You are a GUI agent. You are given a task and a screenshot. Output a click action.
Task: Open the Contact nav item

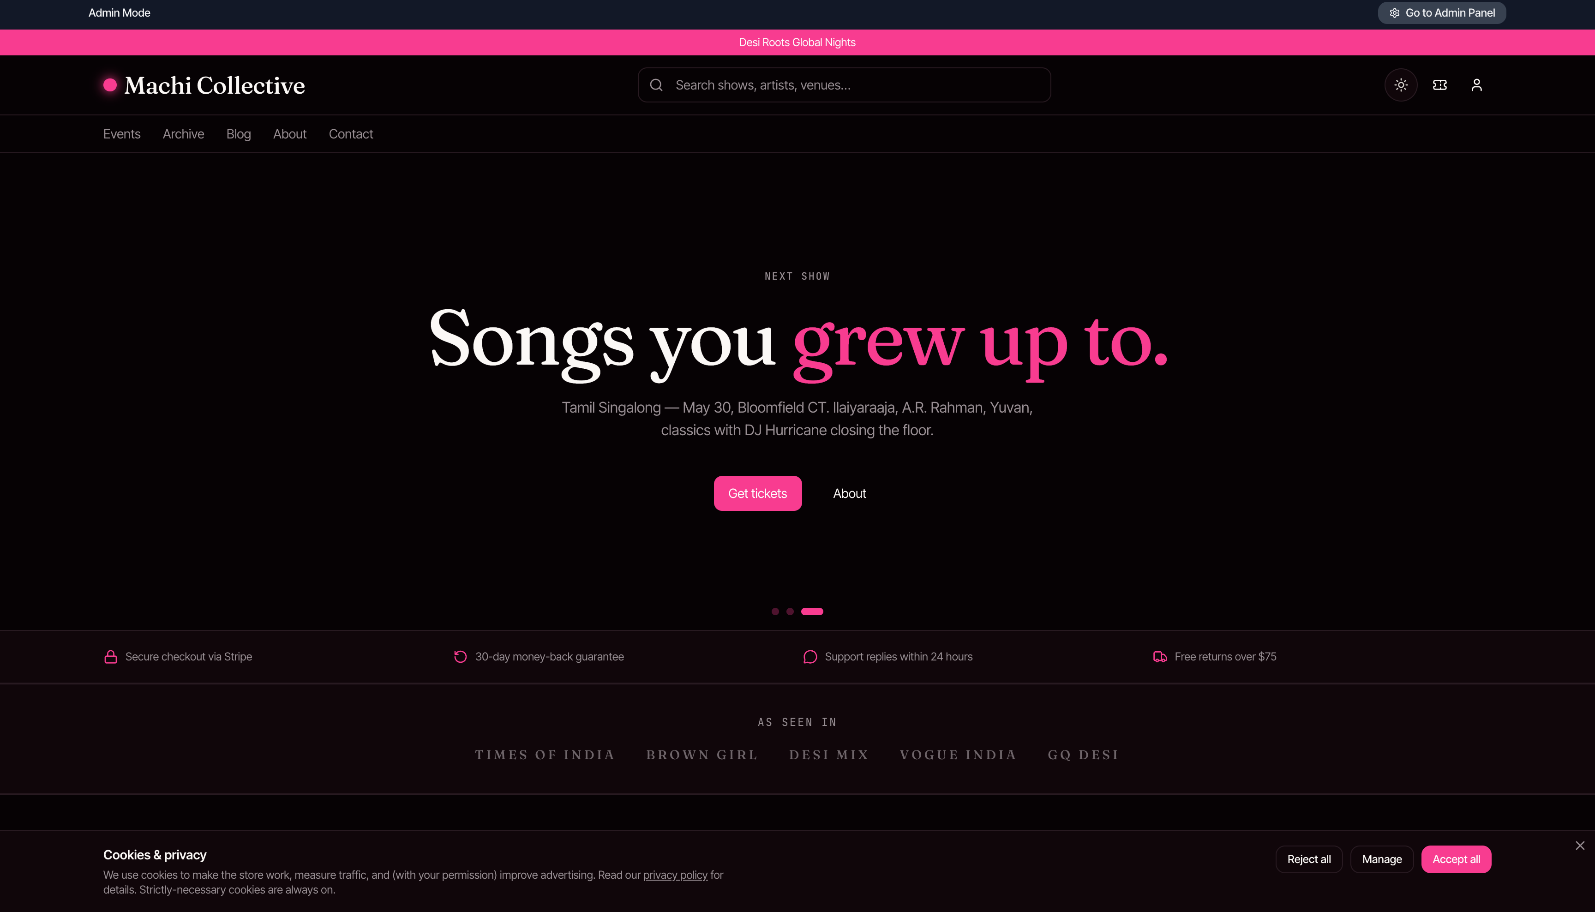pyautogui.click(x=351, y=134)
